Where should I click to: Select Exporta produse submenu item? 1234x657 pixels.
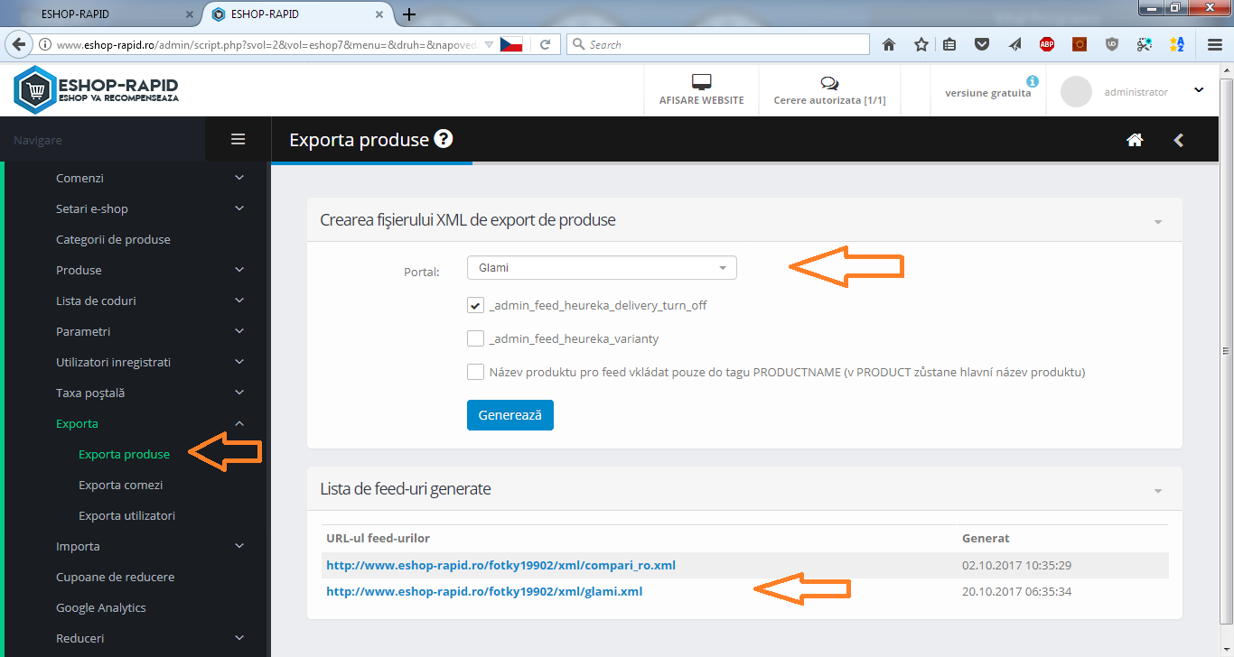coord(124,454)
